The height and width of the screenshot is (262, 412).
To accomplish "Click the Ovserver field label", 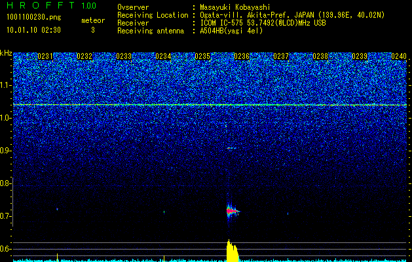I will tap(133, 7).
